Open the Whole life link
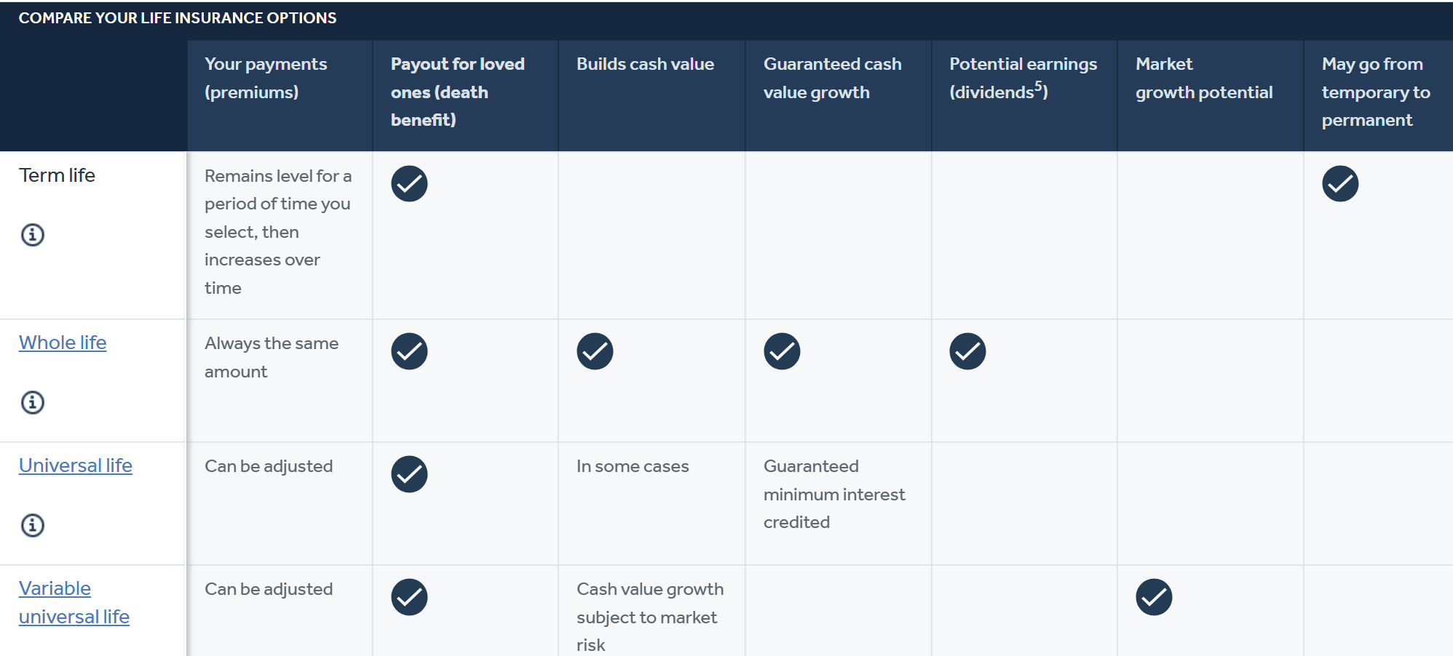This screenshot has width=1453, height=656. 63,343
